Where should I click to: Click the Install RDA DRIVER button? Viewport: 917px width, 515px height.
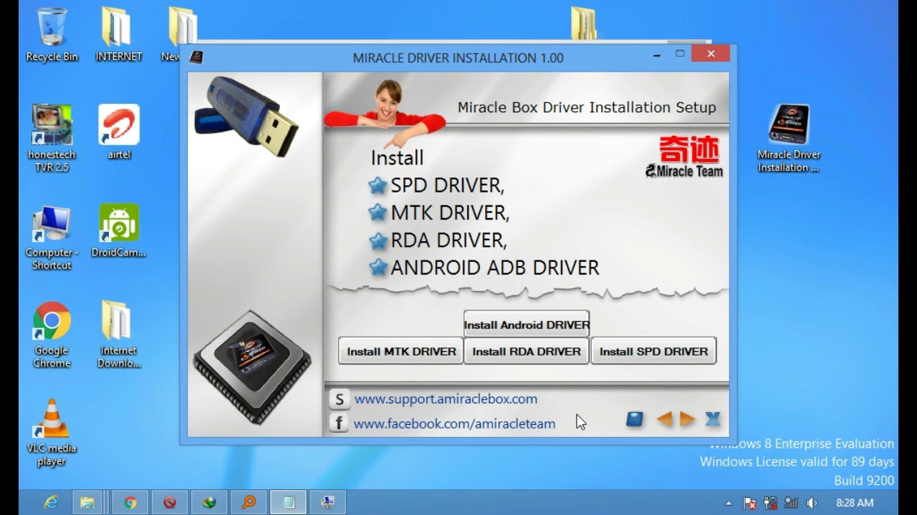[527, 351]
